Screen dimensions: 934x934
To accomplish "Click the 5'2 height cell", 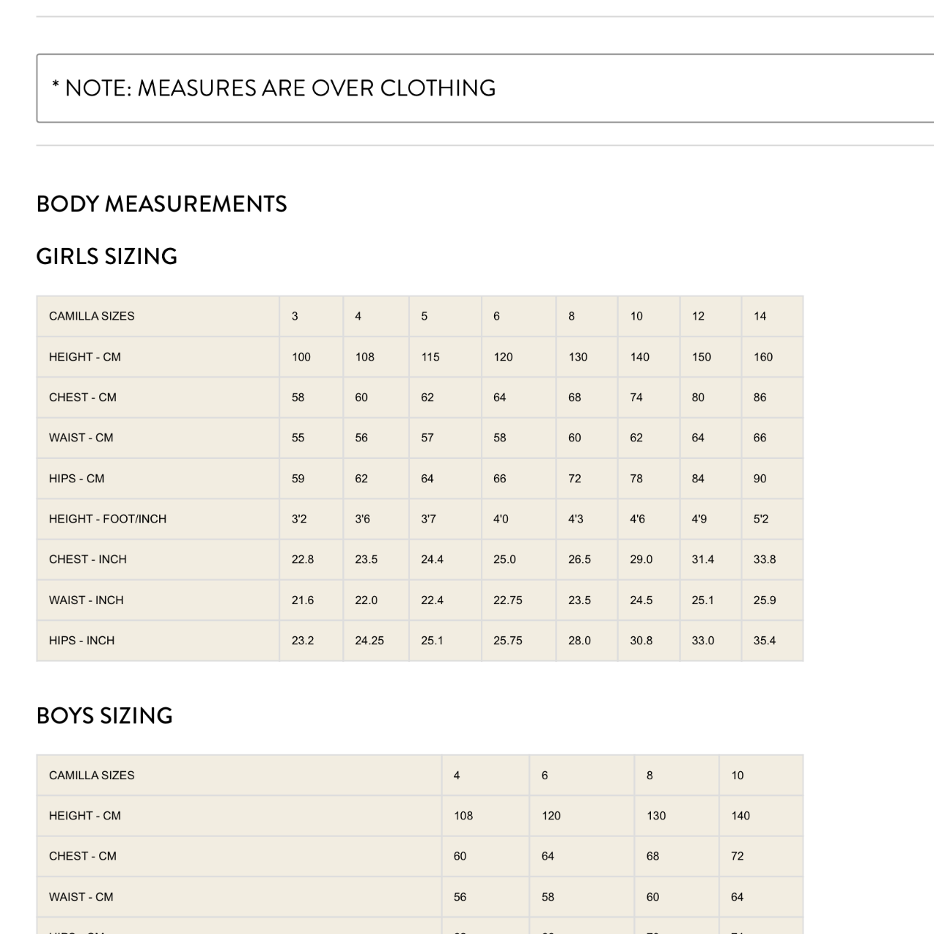I will [760, 519].
